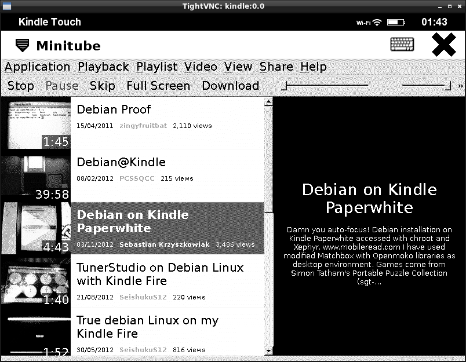Tap the Wi-Fi signal status icon

(x=377, y=22)
